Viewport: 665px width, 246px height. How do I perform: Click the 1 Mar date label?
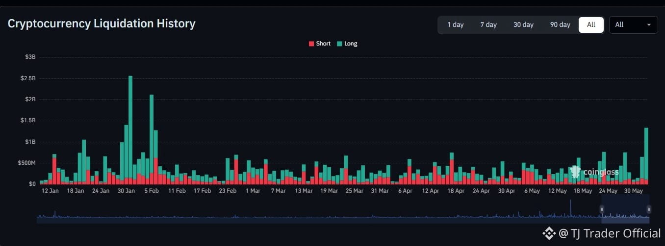[x=253, y=191]
